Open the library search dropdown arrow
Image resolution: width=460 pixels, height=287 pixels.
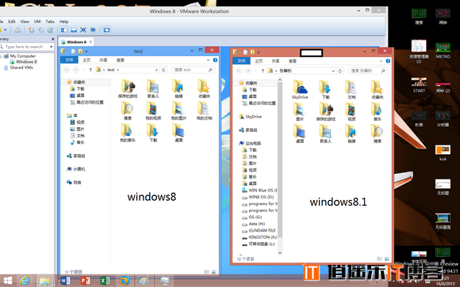point(51,47)
